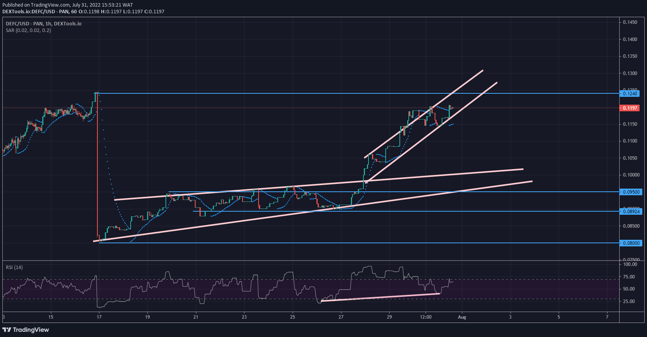
Task: Click the RSI 75.00 scale label
Action: (x=629, y=277)
